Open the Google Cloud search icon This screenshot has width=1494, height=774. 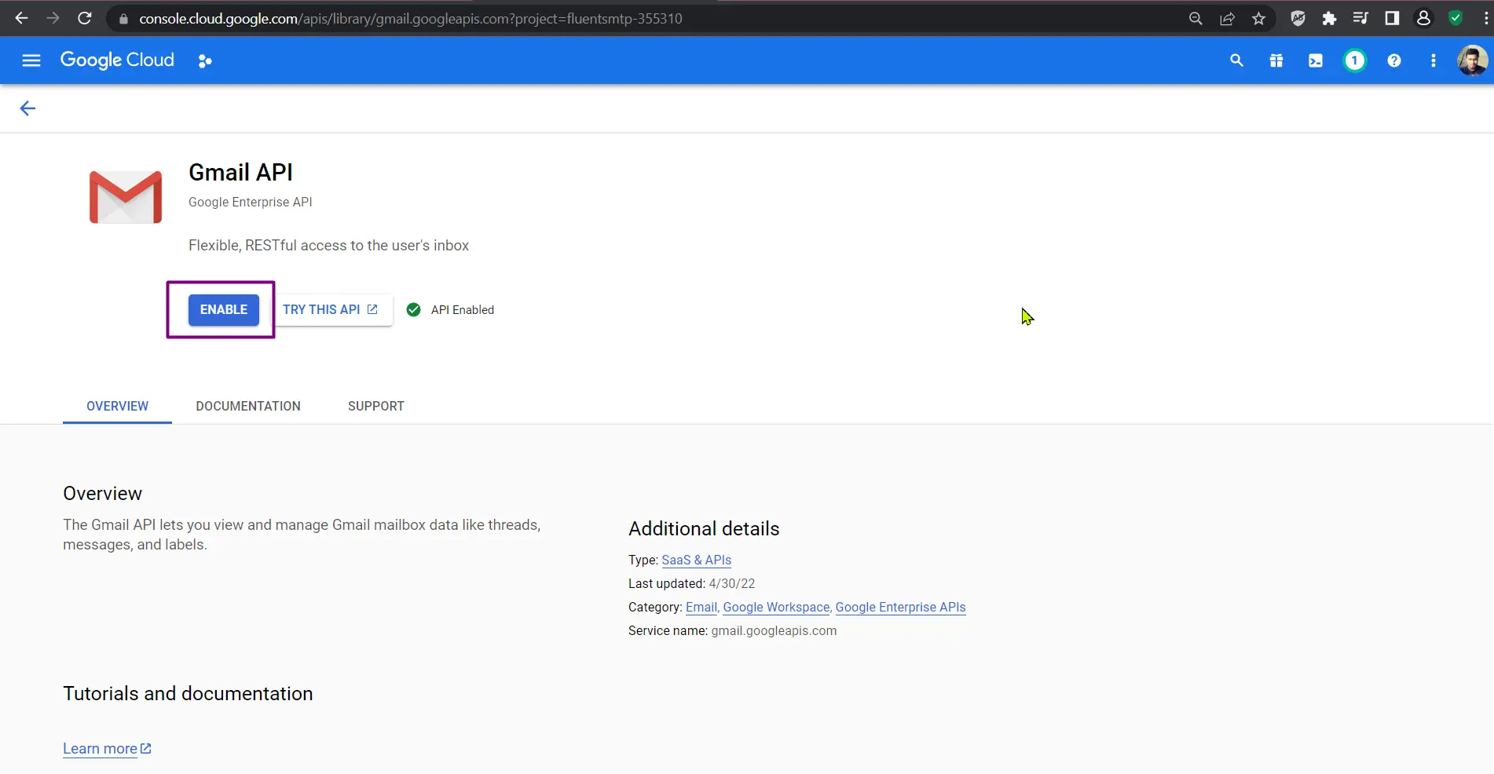[1236, 60]
